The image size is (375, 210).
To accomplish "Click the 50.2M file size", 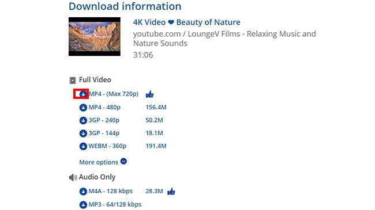I will click(x=154, y=120).
